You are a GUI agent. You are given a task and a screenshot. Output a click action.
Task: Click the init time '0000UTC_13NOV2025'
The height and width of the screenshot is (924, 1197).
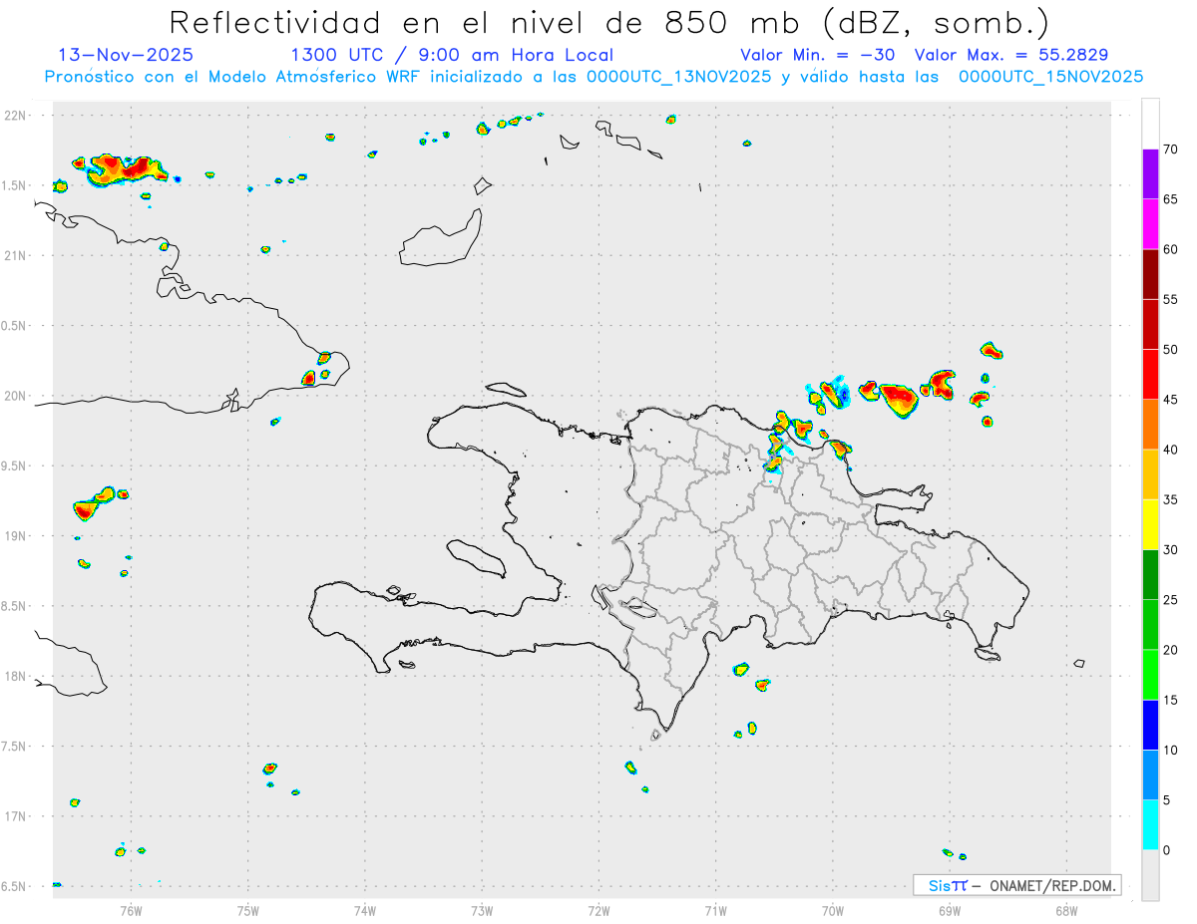678,77
